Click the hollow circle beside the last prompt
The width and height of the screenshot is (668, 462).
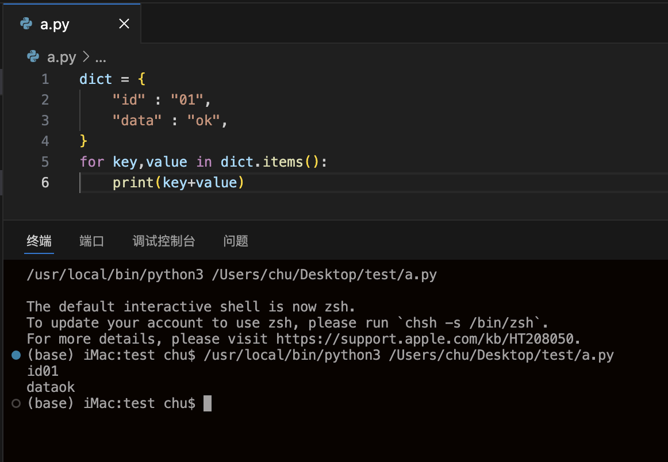[x=16, y=404]
